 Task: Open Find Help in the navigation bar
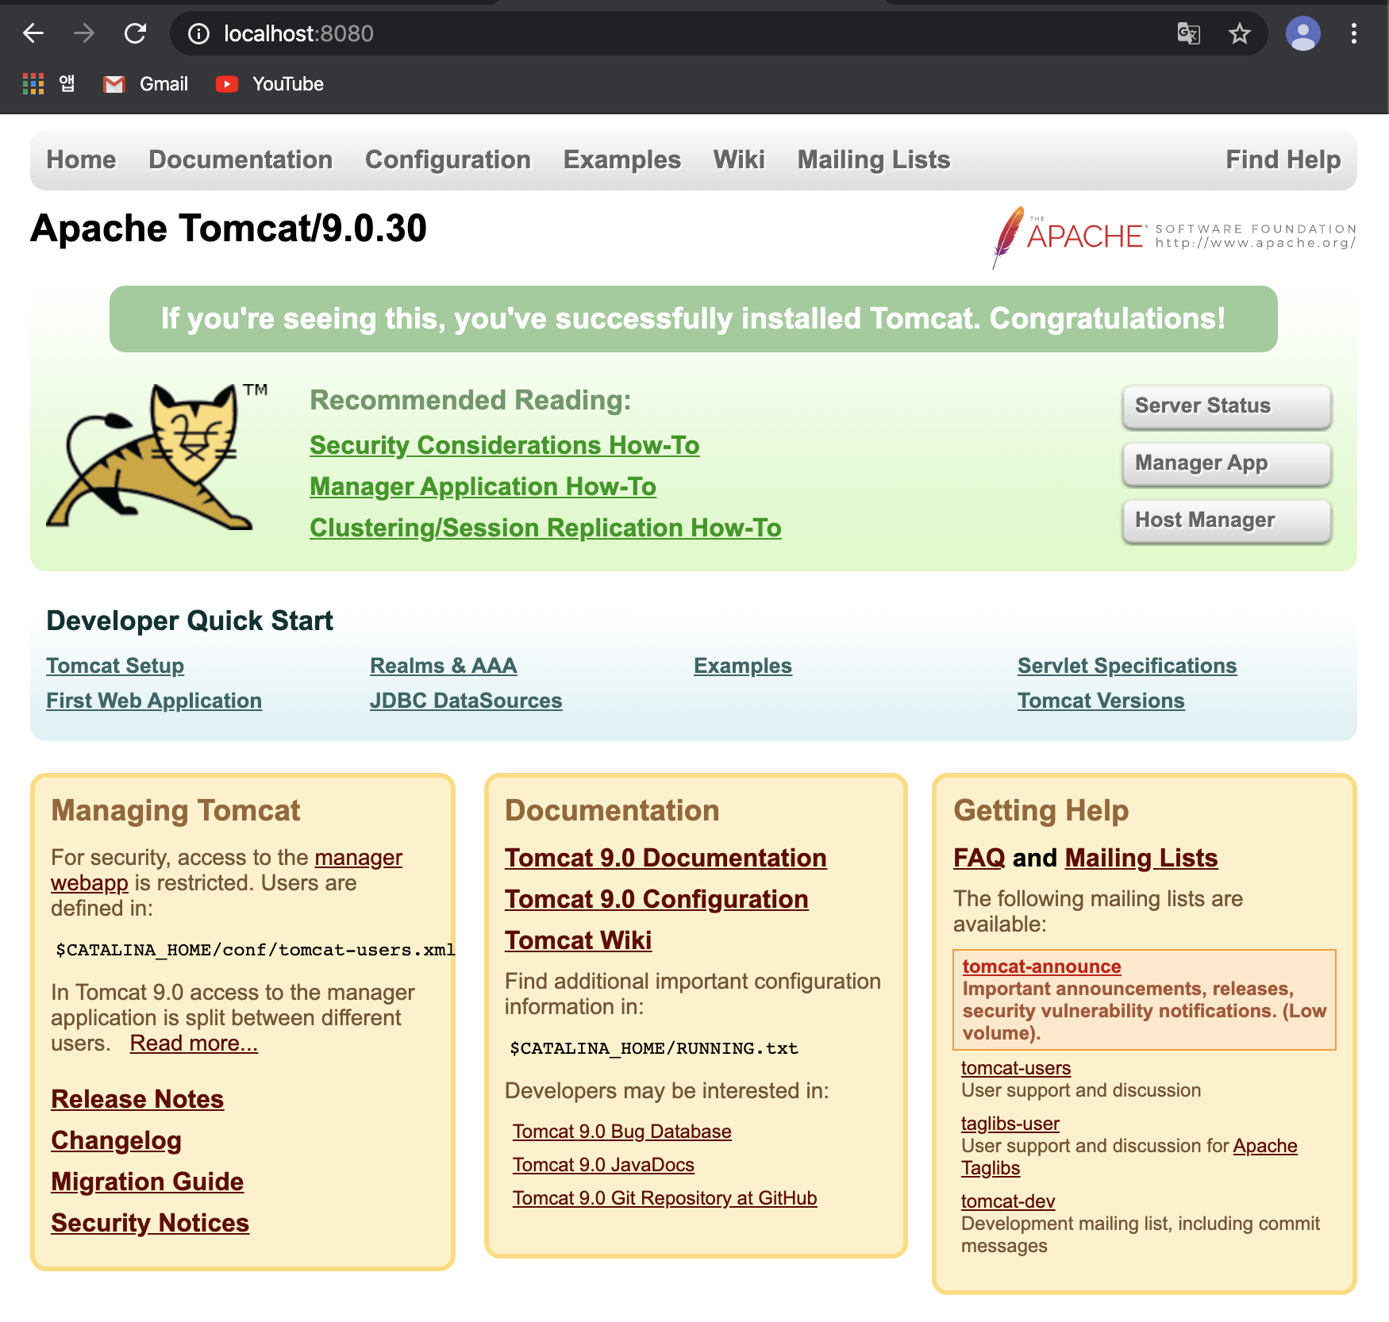click(x=1283, y=159)
